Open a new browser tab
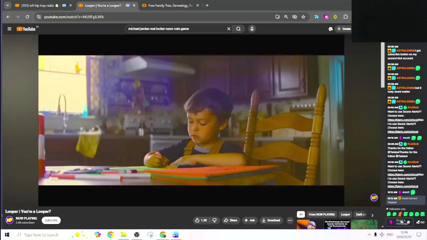The width and height of the screenshot is (427, 240). pos(207,5)
